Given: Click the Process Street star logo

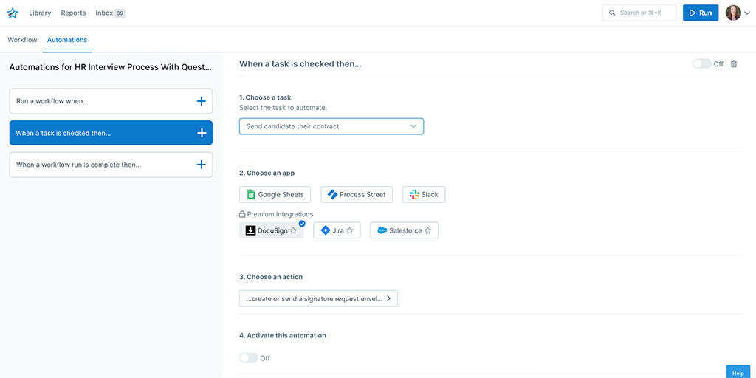Looking at the screenshot, I should pyautogui.click(x=13, y=13).
